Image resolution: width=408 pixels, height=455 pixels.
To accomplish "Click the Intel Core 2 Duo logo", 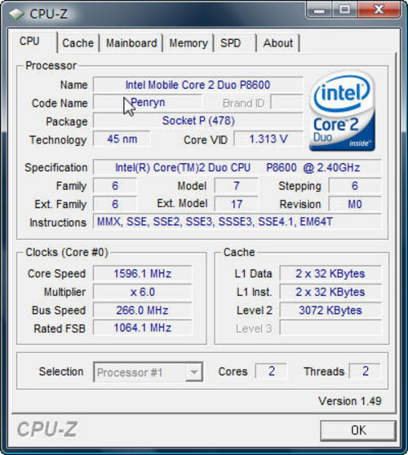I will pyautogui.click(x=342, y=111).
